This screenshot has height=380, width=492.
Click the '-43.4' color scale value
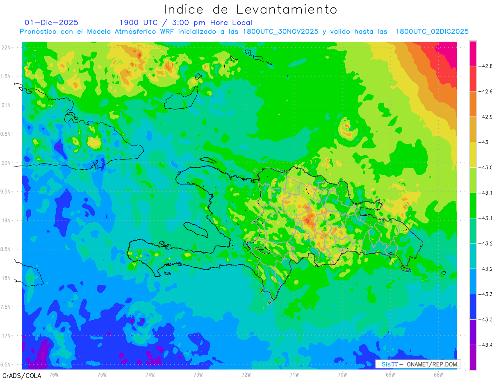(485, 345)
